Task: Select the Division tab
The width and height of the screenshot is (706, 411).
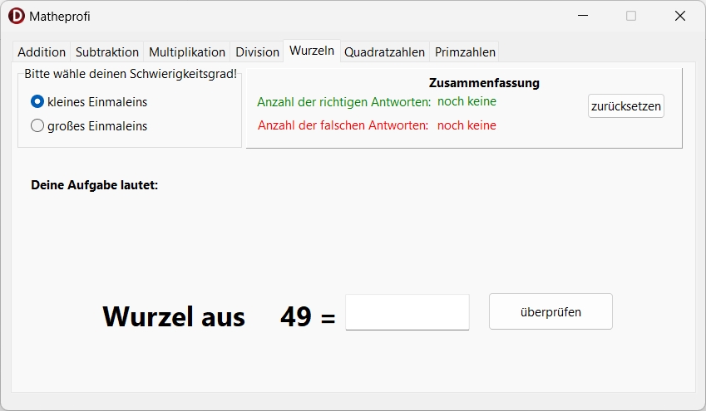Action: click(257, 51)
